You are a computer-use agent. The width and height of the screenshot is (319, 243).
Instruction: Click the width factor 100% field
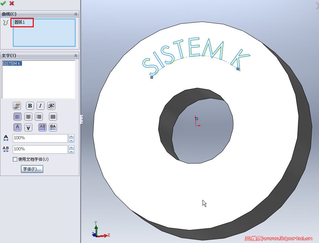click(x=40, y=138)
